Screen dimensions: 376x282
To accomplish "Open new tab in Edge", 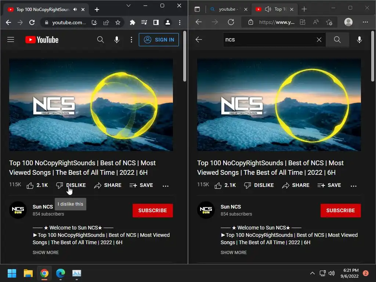I will click(x=304, y=9).
